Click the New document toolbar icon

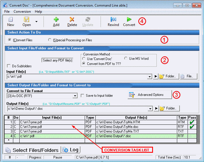(x=11, y=20)
